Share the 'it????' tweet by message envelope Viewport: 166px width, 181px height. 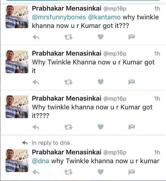coord(132,127)
